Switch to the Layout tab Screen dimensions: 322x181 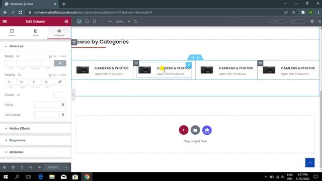(x=12, y=33)
